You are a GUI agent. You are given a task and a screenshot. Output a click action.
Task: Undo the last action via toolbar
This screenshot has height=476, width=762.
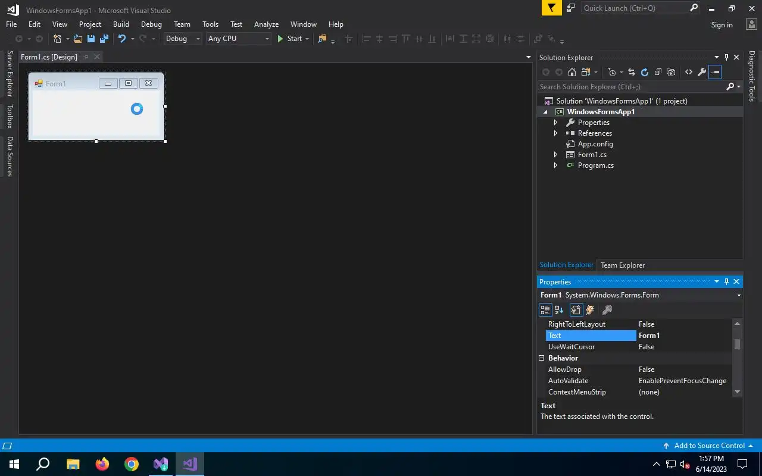[x=122, y=39]
